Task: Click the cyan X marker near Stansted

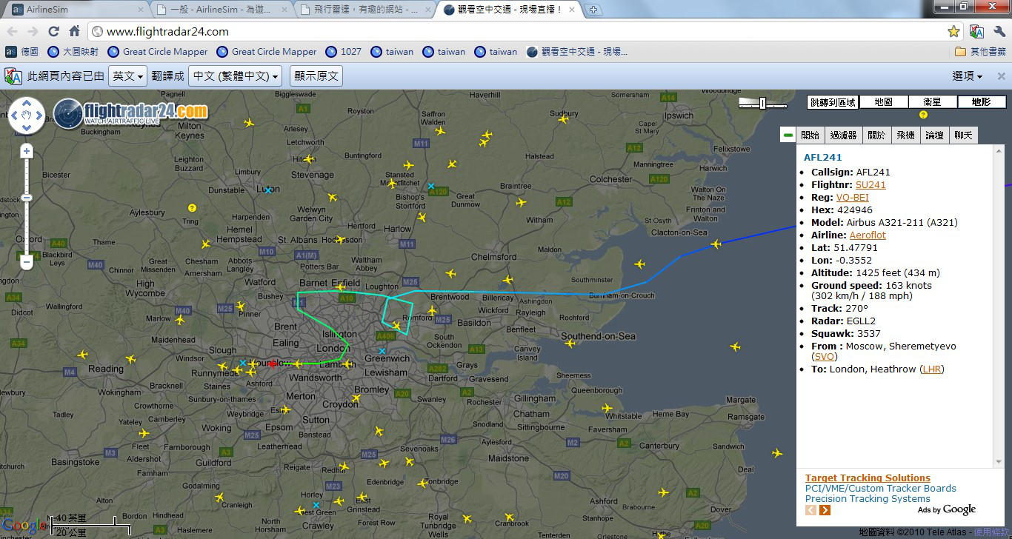Action: [x=430, y=186]
